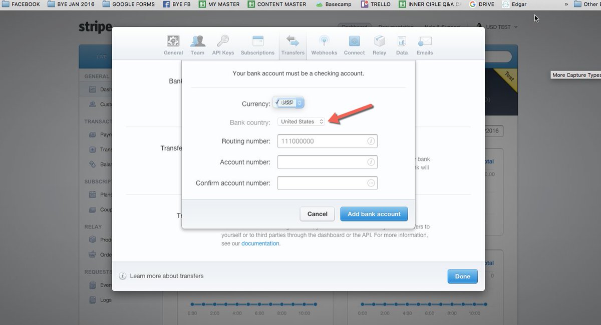Viewport: 601px width, 325px height.
Task: Open the Subscriptions settings tab
Action: [257, 45]
